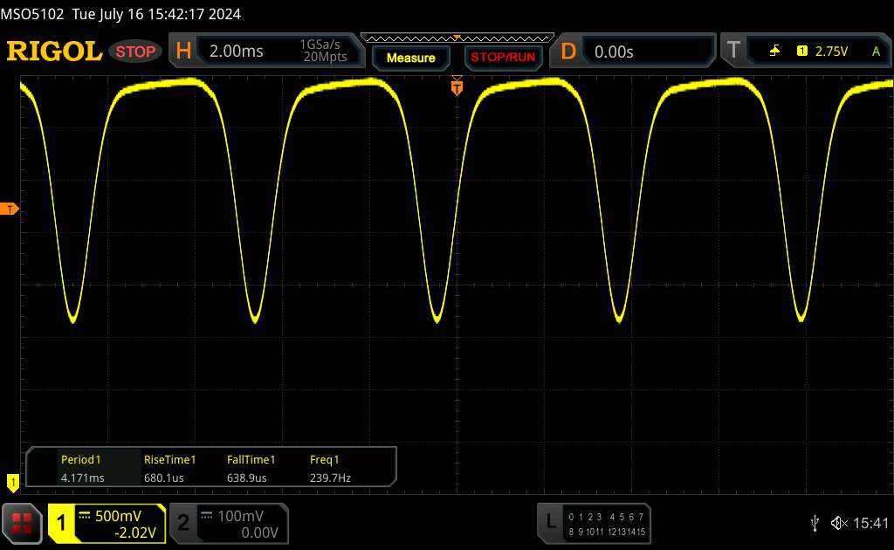Click the 239.7Hz frequency value

[330, 478]
